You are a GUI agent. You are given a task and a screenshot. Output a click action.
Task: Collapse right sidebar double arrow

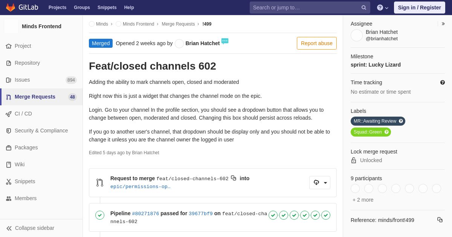443,24
